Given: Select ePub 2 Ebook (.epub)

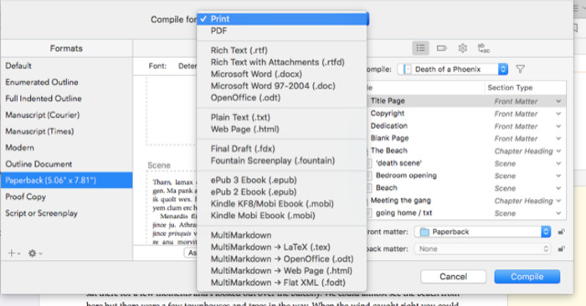Looking at the screenshot, I should tap(283, 191).
